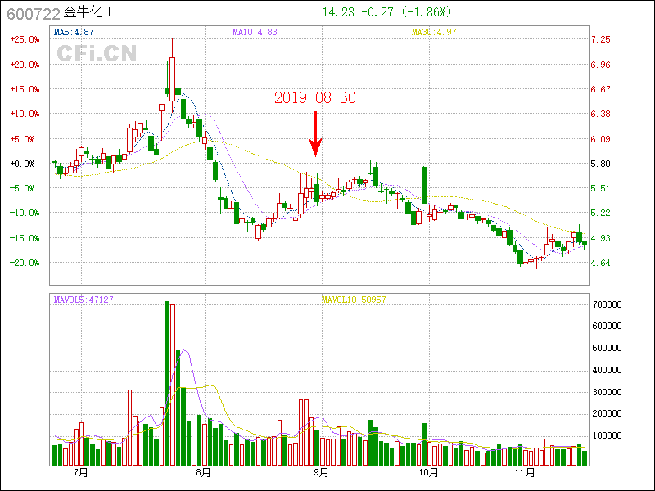Click the MA10:4.83 indicator label
The image size is (655, 491).
pos(255,32)
